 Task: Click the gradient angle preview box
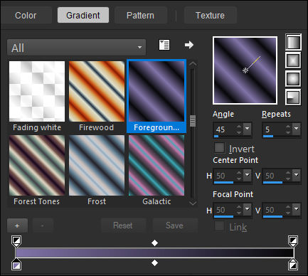pyautogui.click(x=245, y=70)
